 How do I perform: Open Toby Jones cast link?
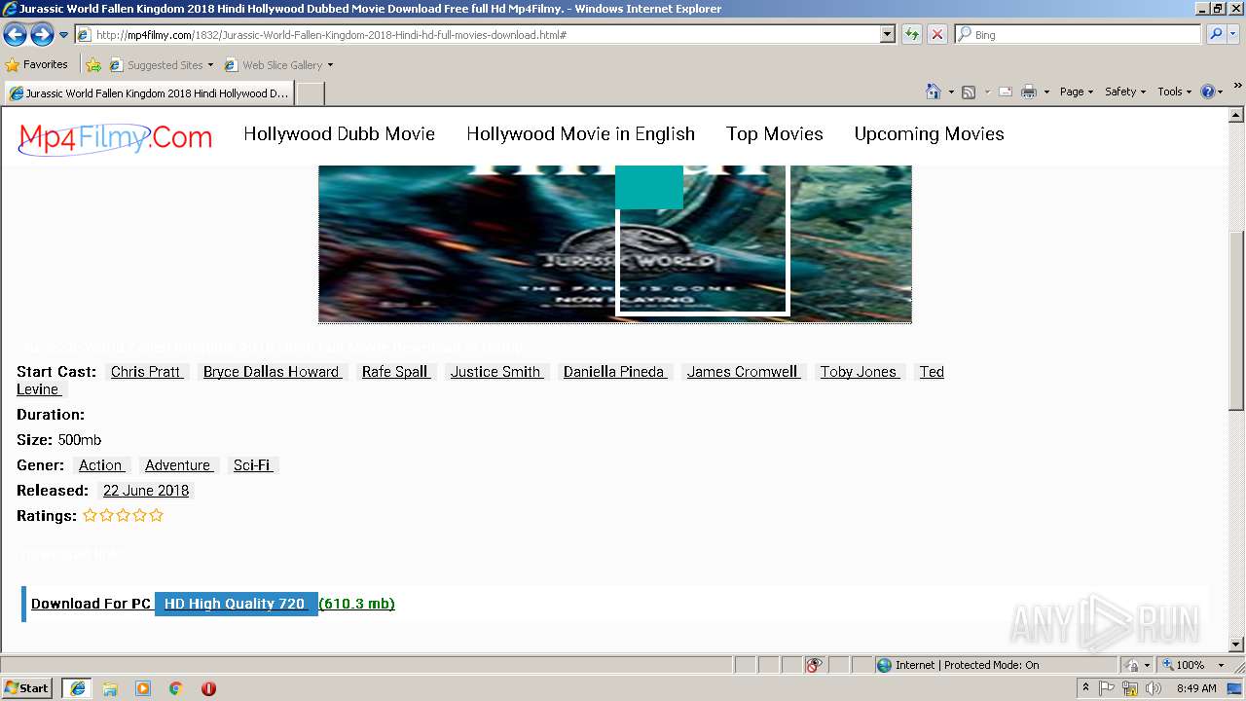(x=859, y=372)
